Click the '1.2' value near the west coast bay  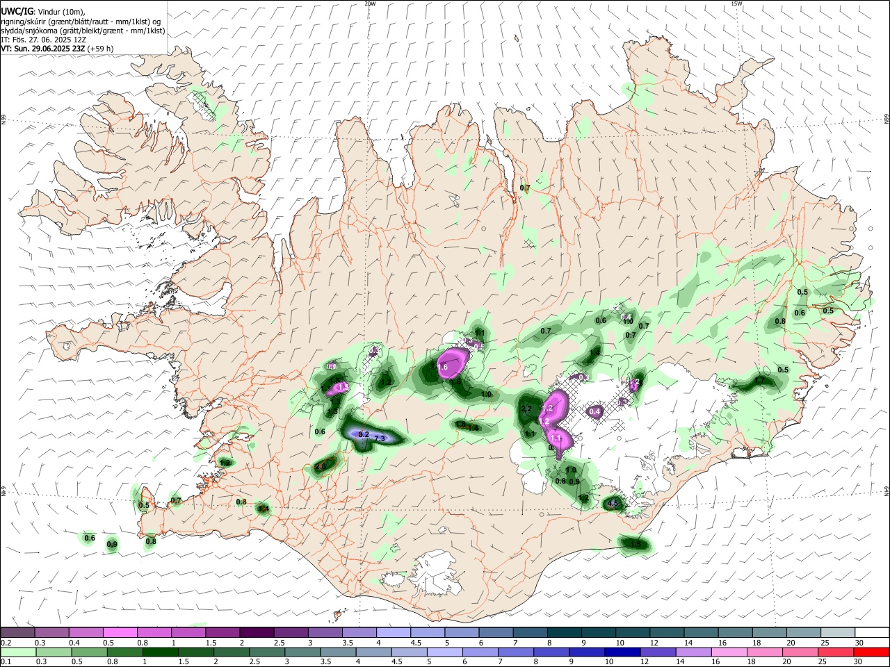[225, 462]
